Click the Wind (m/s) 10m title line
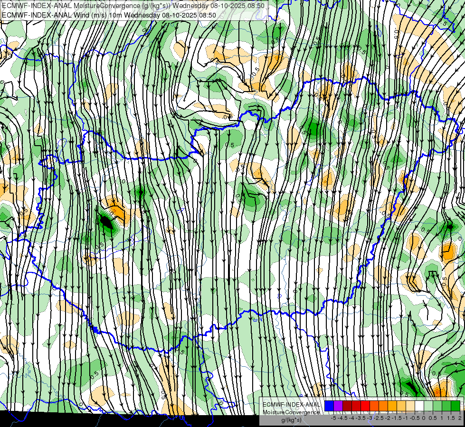Viewport: 465px width, 427px height. [x=109, y=15]
